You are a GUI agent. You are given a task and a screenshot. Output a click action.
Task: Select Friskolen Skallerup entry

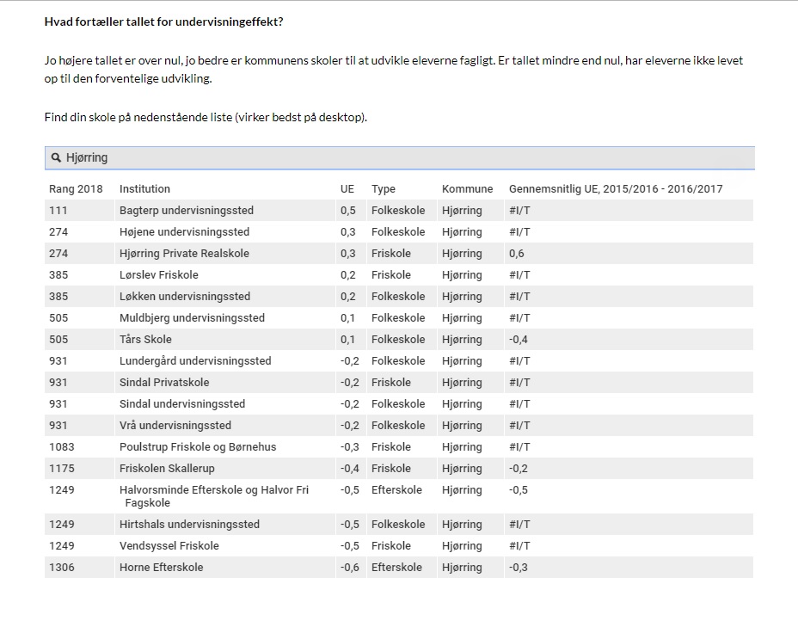pos(167,468)
